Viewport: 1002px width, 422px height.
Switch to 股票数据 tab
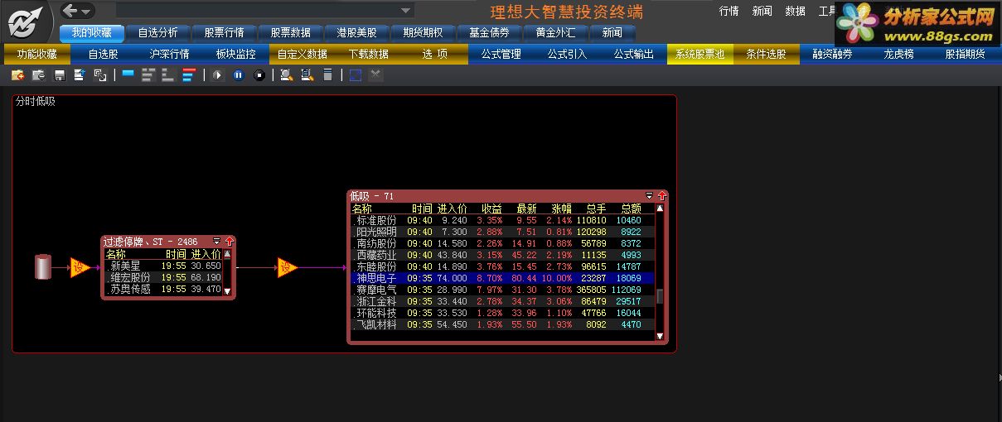[290, 33]
